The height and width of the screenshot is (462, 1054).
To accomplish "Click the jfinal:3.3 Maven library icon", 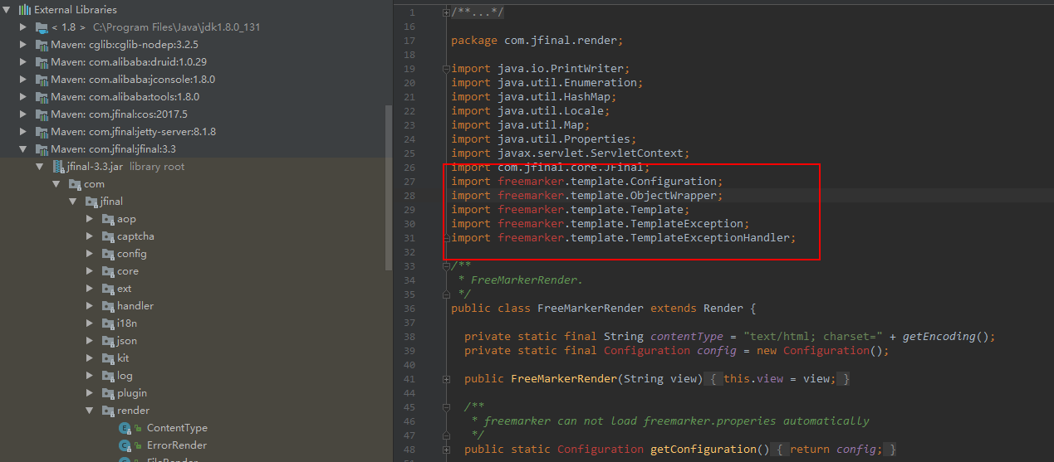I will pyautogui.click(x=42, y=149).
